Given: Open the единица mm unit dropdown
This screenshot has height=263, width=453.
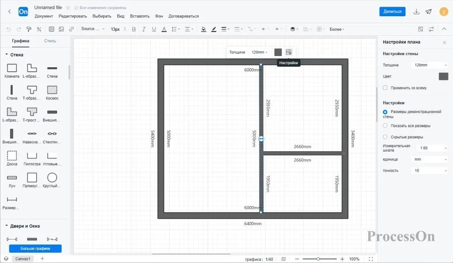Looking at the screenshot, I should coord(429,160).
